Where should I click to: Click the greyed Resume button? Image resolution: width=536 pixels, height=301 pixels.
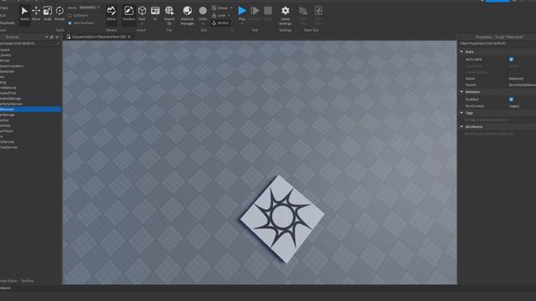[x=255, y=13]
